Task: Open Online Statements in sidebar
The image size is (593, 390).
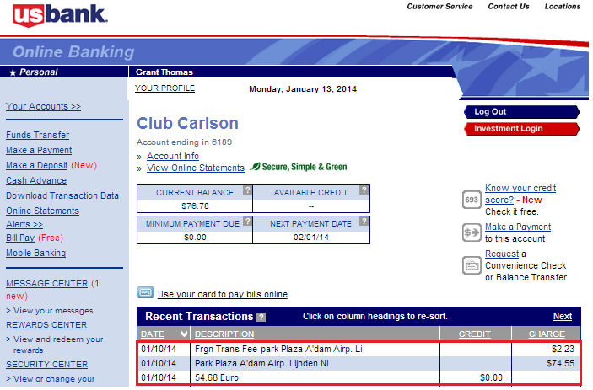Action: click(x=42, y=211)
